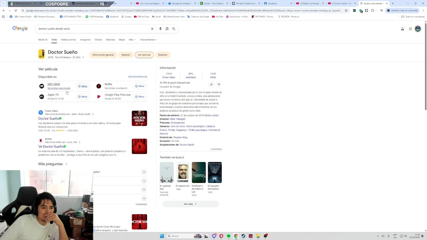Expand the third Más preguntas chevron
427x240 pixels.
point(144,190)
